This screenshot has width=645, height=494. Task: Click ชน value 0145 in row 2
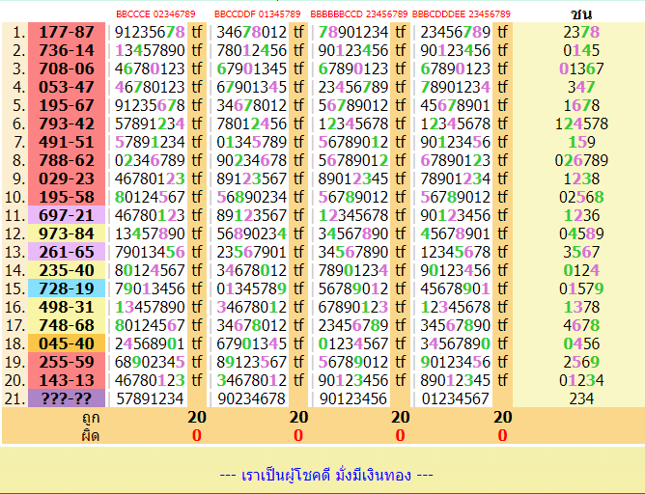(x=581, y=50)
